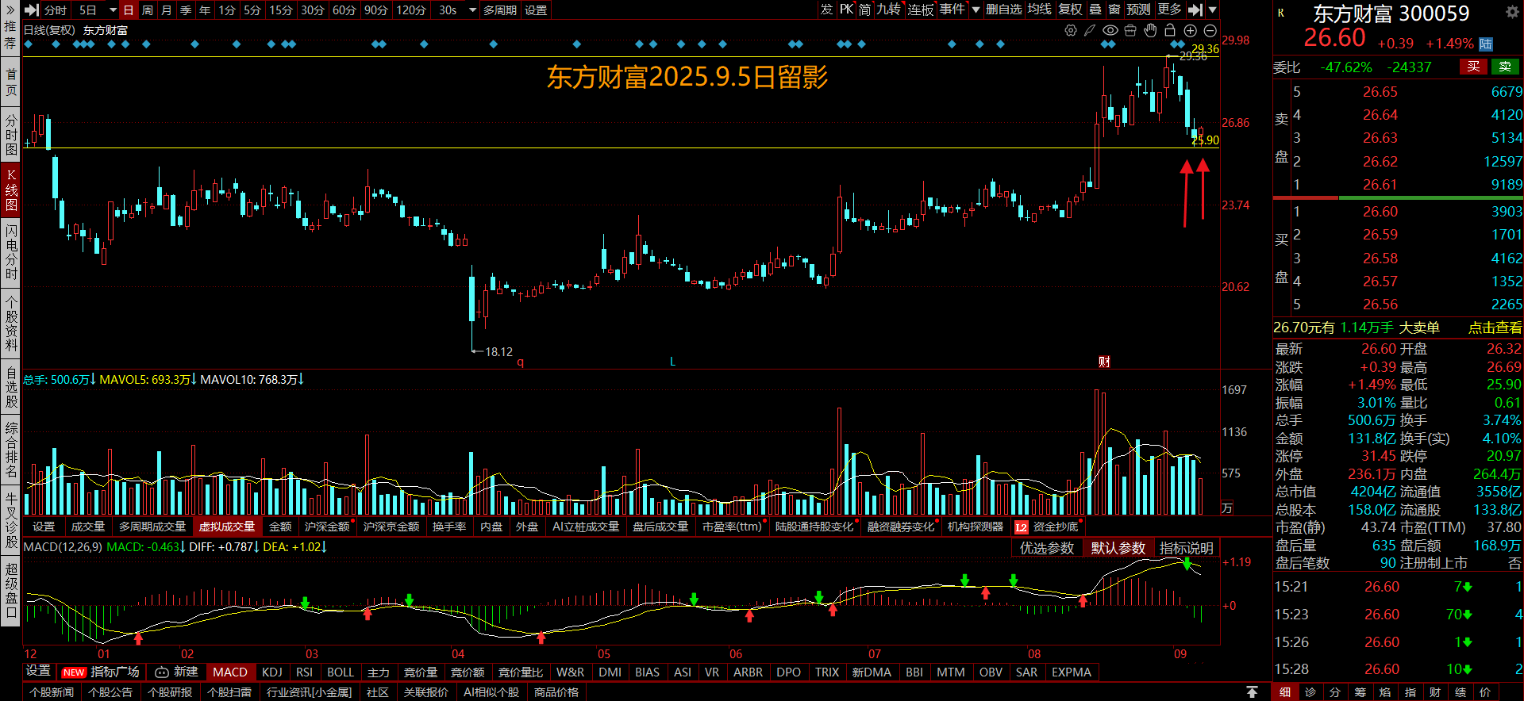Click the skip arrow icon beside 更多
The image size is (1524, 701).
(x=1195, y=10)
